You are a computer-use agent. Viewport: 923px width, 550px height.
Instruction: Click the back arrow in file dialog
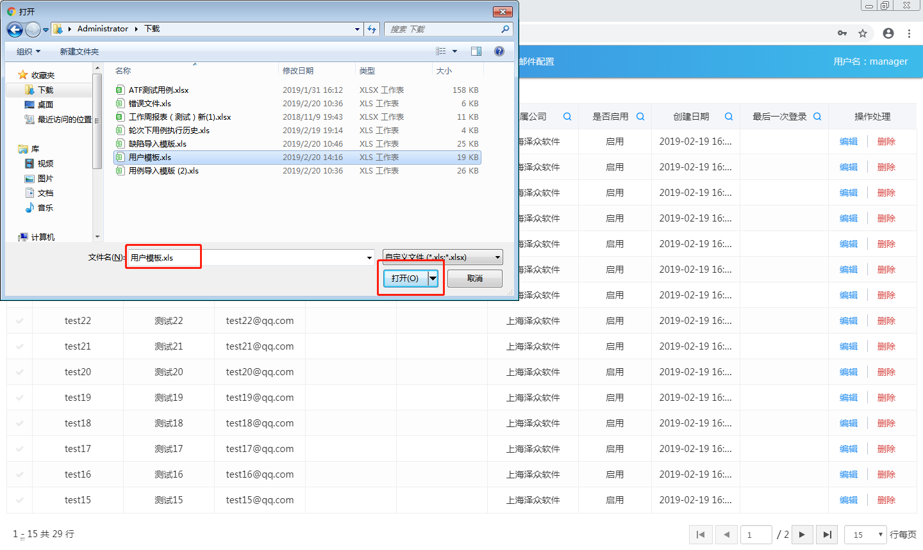[x=15, y=29]
